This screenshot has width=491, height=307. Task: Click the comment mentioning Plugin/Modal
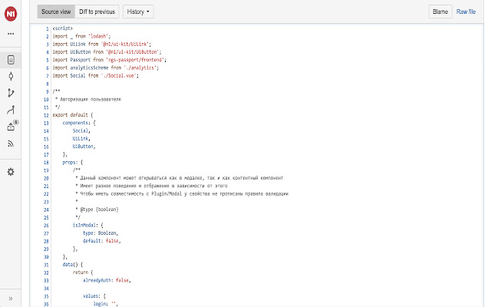(x=182, y=194)
